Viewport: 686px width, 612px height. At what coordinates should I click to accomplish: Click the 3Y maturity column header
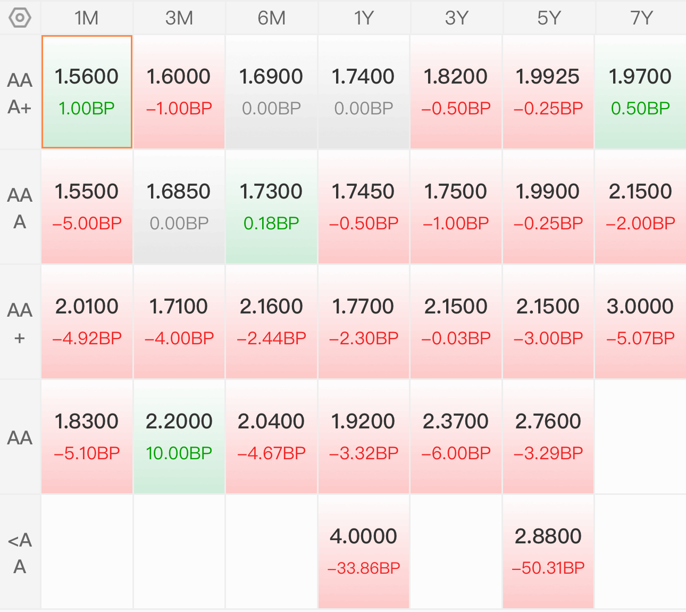(456, 18)
